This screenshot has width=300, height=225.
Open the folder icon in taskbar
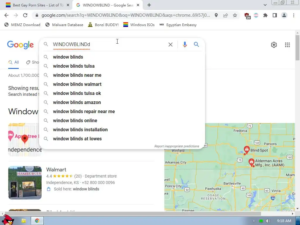23,221
